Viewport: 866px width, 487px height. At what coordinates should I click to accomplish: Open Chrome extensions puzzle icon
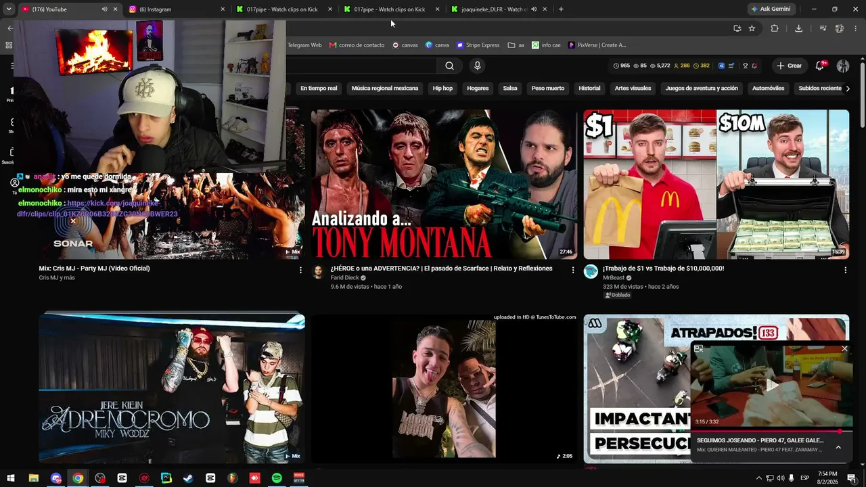click(775, 28)
